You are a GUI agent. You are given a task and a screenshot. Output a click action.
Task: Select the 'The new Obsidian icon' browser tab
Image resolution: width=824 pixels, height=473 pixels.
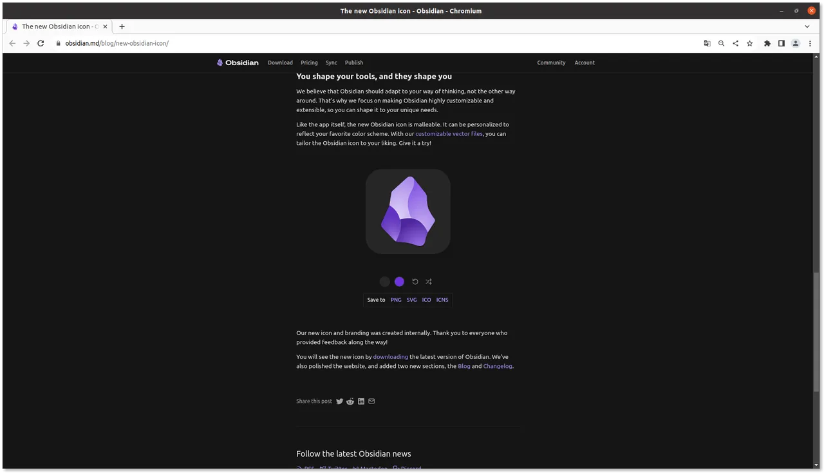click(58, 26)
